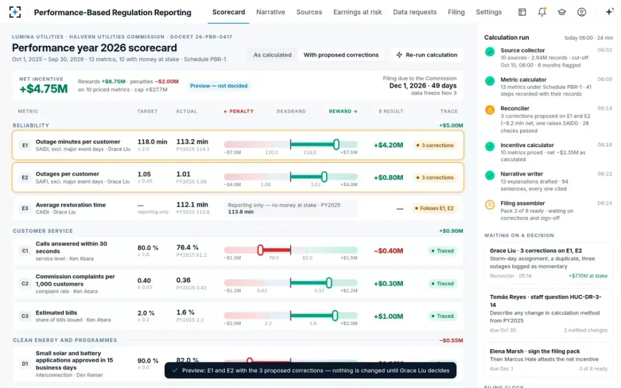Open the Narrative tab
This screenshot has width=621, height=388.
pos(271,12)
